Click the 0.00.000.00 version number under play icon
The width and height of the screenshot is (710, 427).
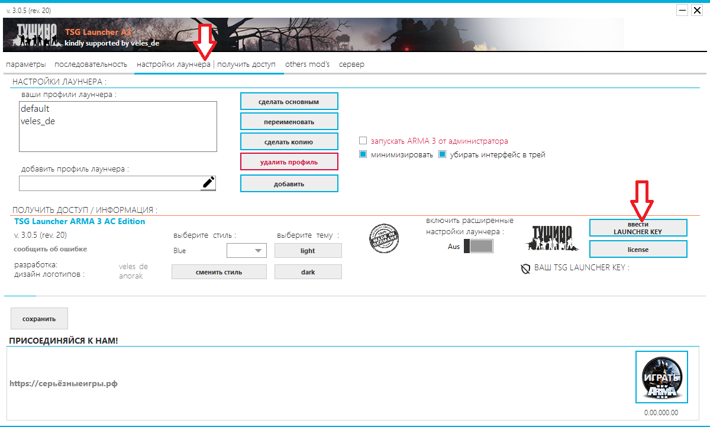click(661, 413)
